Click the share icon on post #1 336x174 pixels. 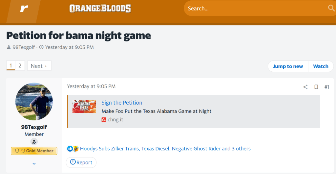305,87
